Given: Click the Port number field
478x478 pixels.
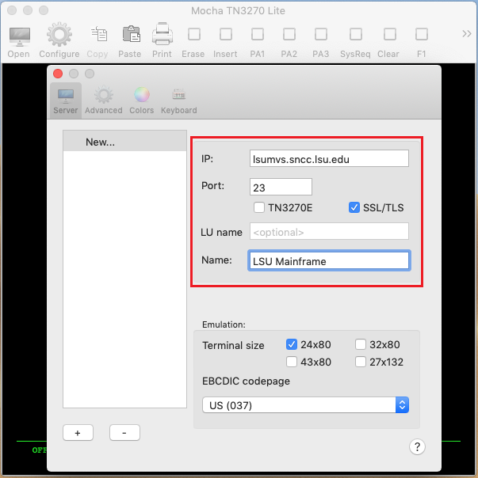Looking at the screenshot, I should click(281, 187).
